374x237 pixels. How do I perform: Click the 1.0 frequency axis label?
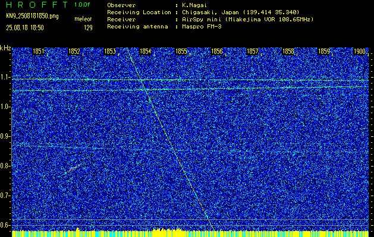(x=5, y=107)
